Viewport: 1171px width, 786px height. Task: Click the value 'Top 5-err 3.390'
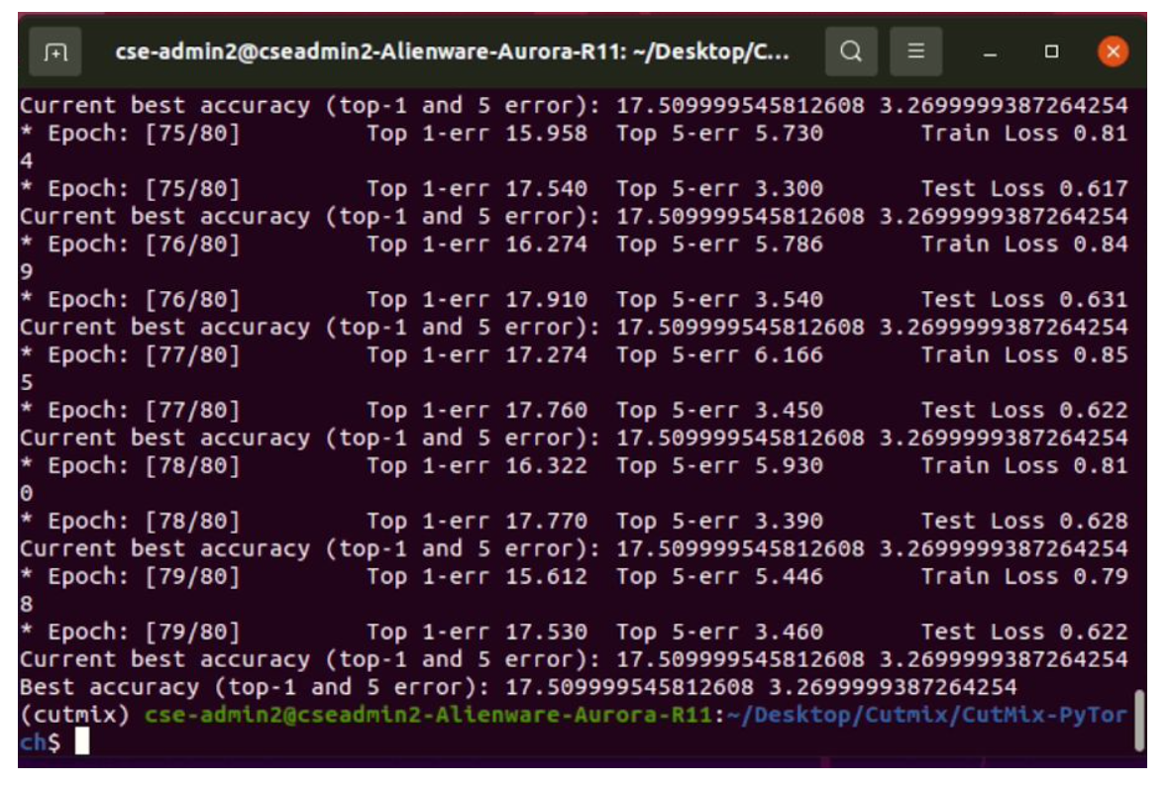click(x=719, y=521)
